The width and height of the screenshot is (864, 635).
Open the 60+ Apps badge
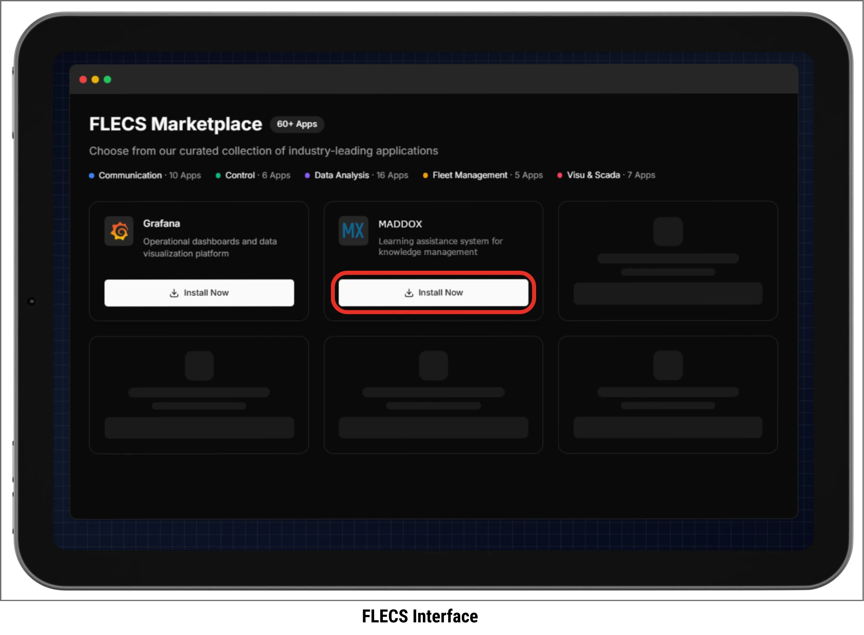(x=297, y=124)
